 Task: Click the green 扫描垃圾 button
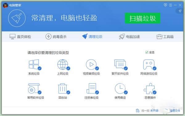coord(142,18)
